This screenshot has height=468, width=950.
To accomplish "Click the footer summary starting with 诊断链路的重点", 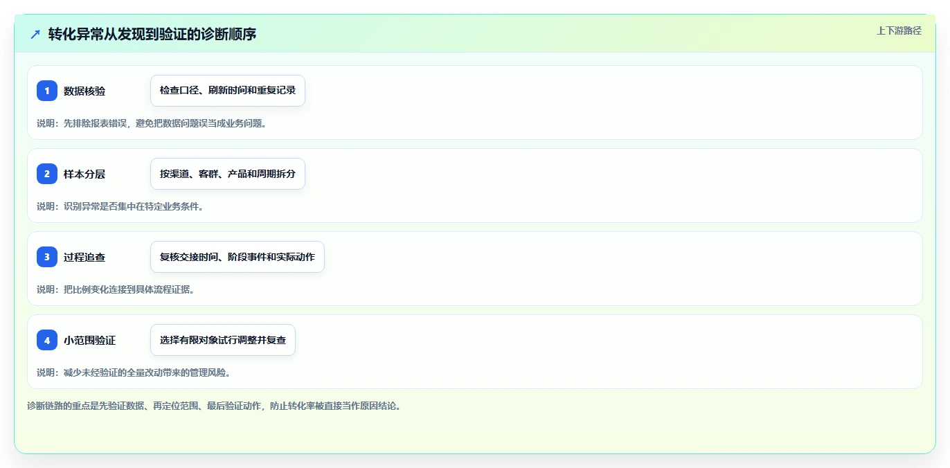I will coord(214,406).
